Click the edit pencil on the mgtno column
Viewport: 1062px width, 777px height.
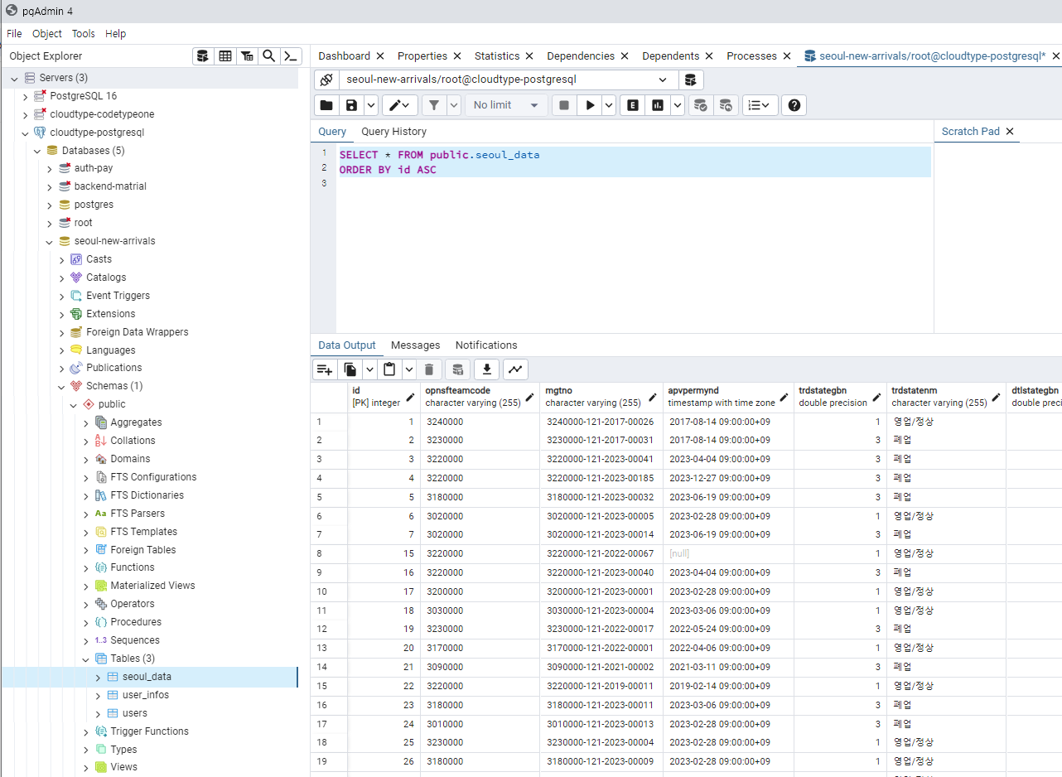(x=652, y=397)
